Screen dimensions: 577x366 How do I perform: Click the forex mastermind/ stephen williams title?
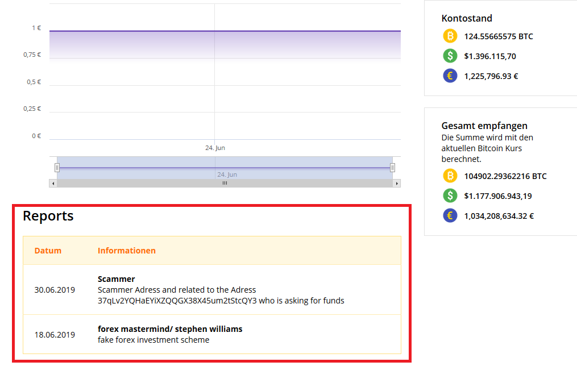170,329
